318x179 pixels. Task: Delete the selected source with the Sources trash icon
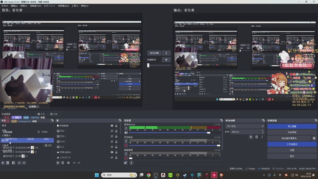coord(63,163)
